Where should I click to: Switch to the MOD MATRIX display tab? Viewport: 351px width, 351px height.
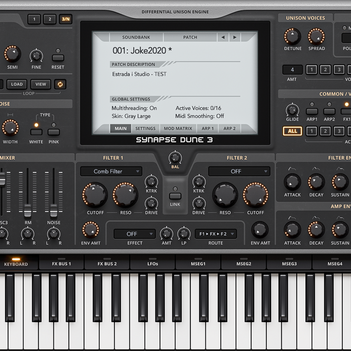(x=178, y=128)
